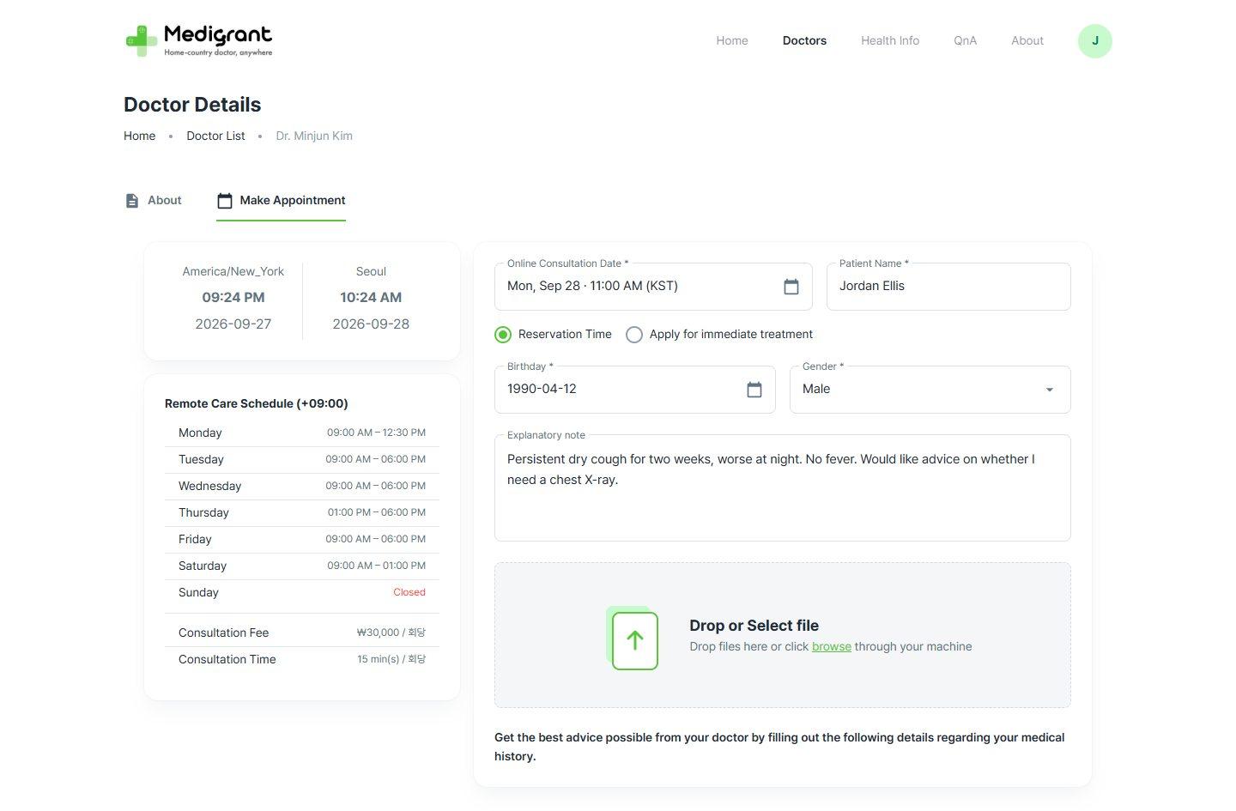Go to Doctor List breadcrumb

215,136
